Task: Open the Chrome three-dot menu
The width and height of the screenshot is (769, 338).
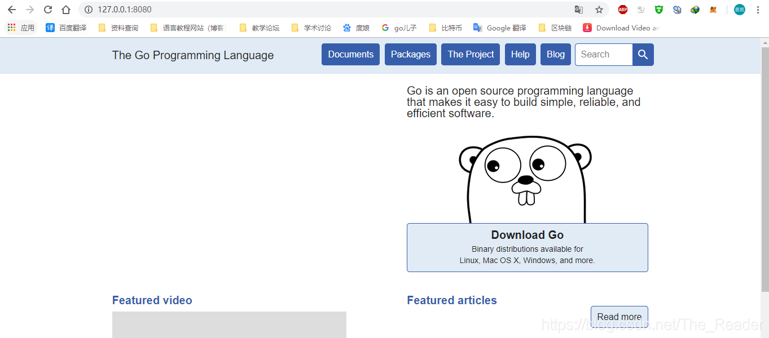Action: [758, 10]
